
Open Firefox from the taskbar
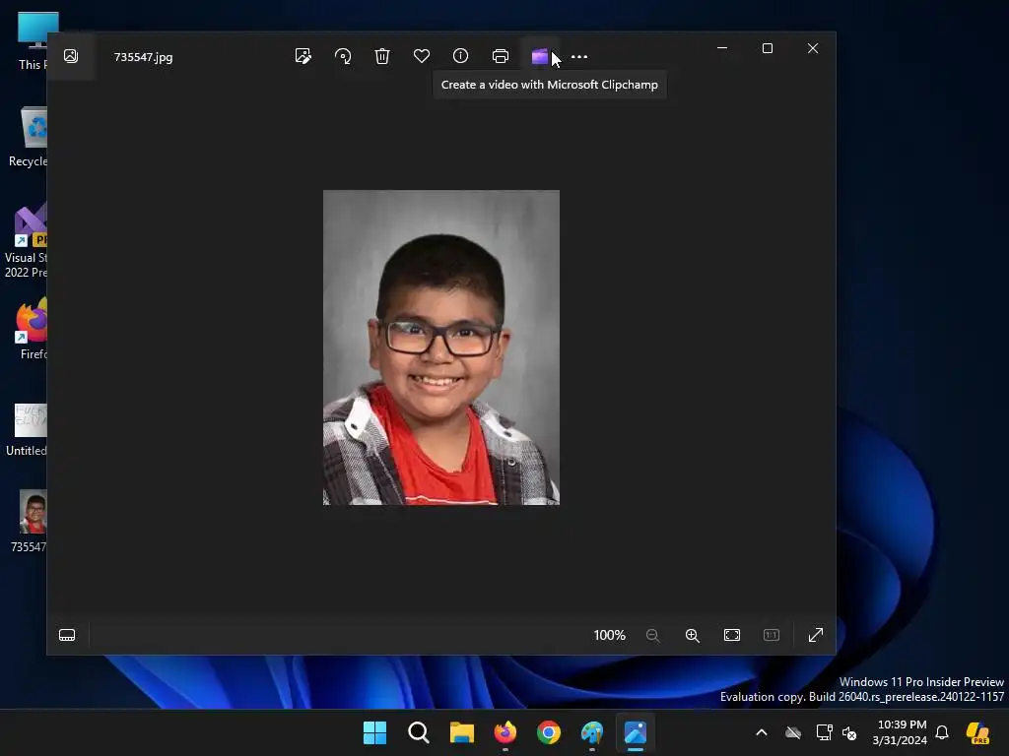click(505, 732)
